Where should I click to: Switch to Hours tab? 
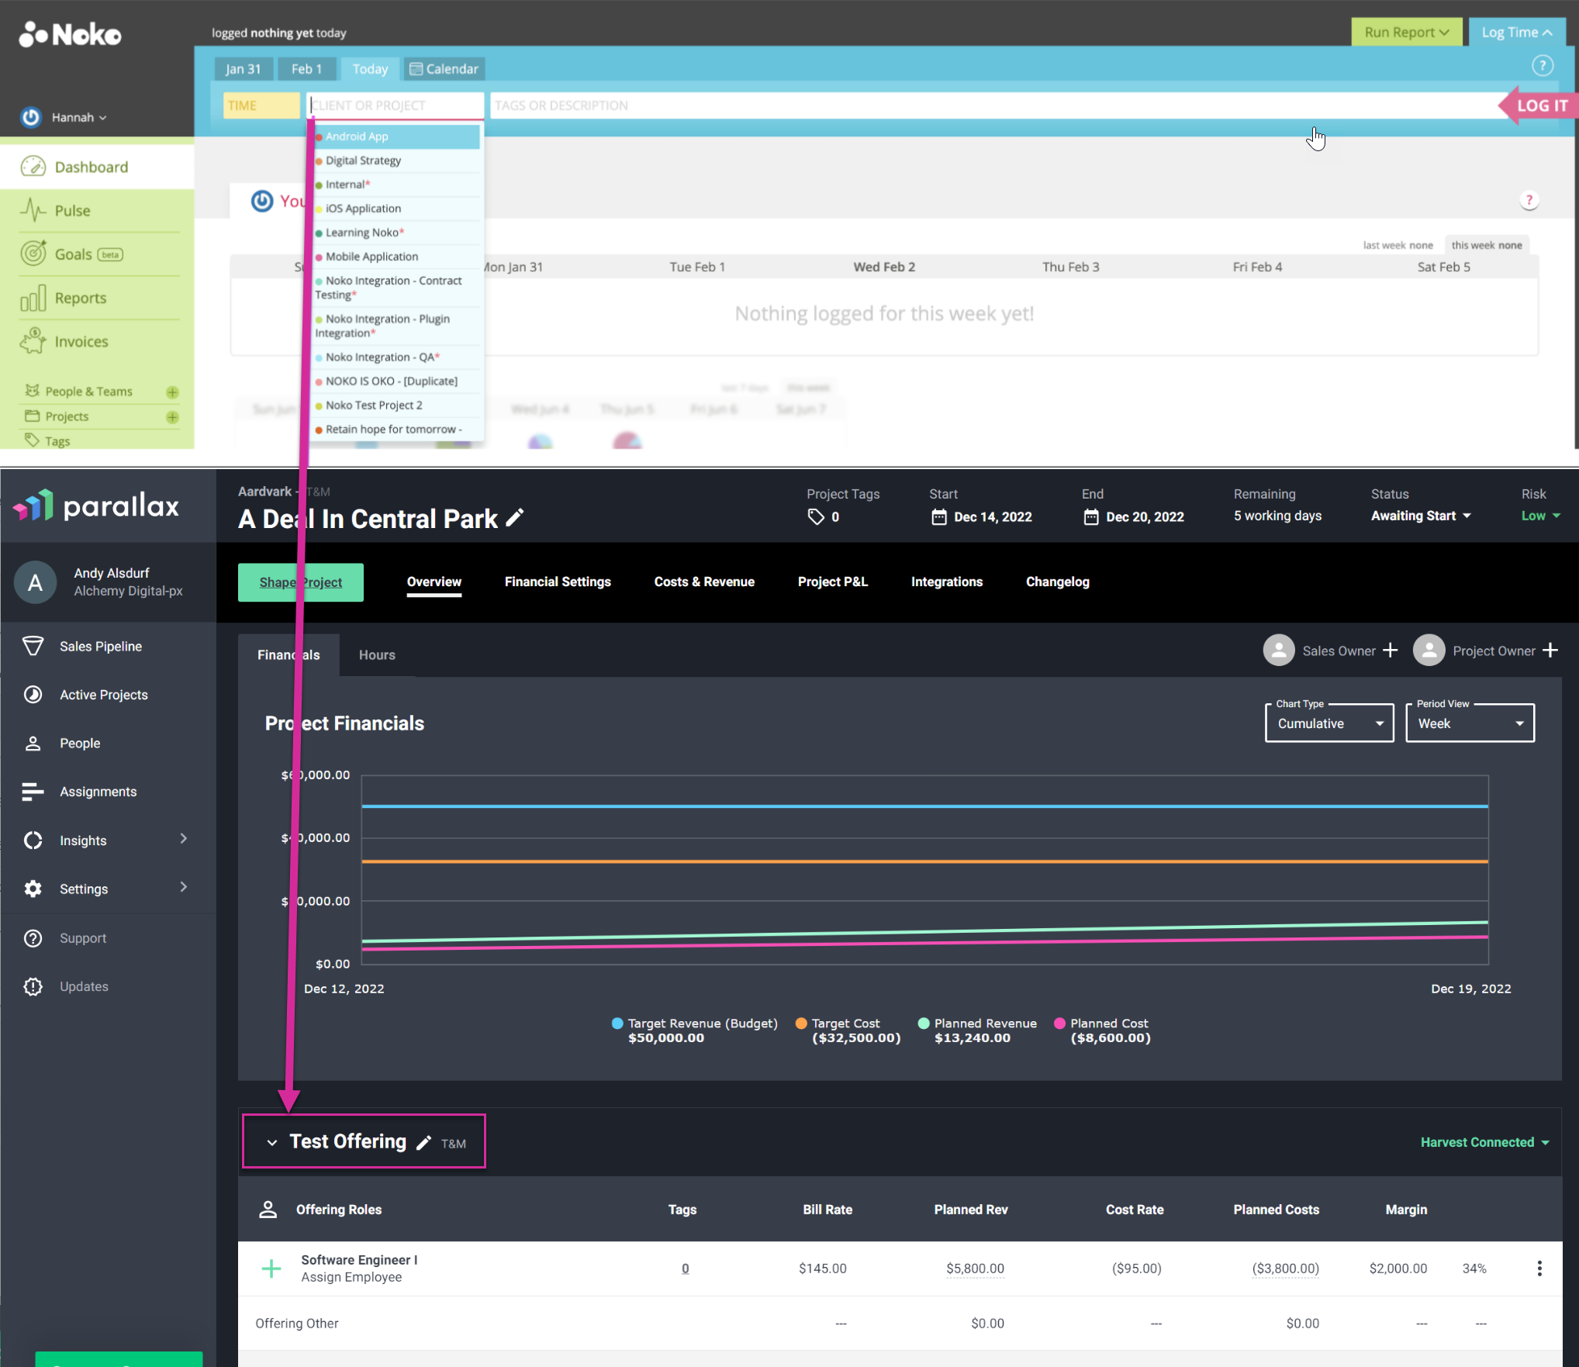pos(377,655)
